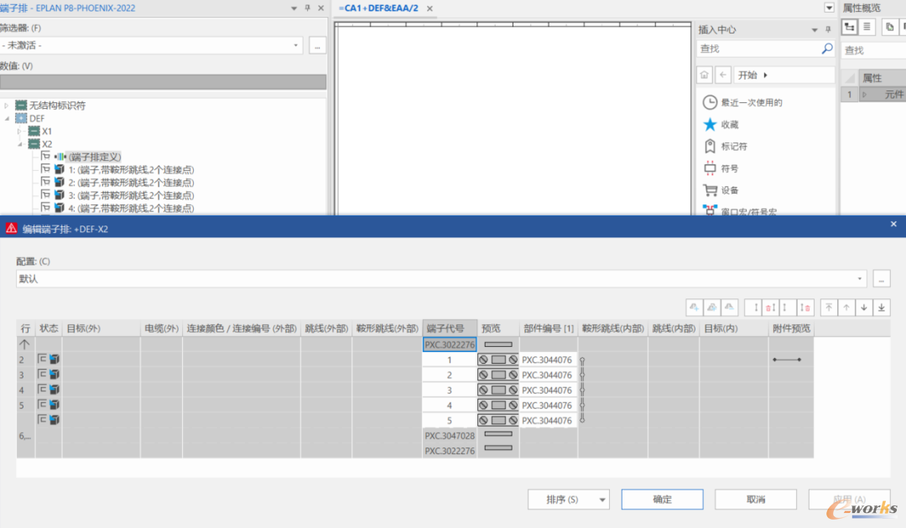Move selected terminal up one row
Viewport: 906px width, 528px height.
(x=846, y=308)
